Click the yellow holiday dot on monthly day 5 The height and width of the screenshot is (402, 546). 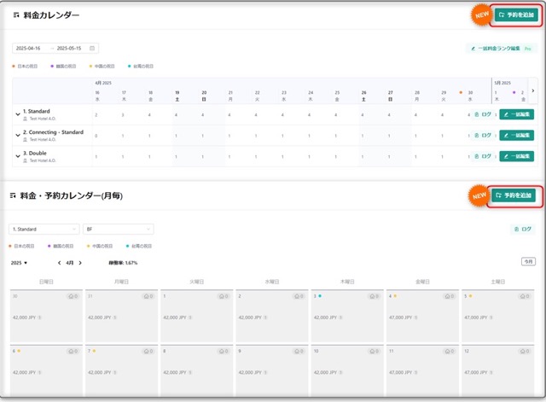[470, 296]
